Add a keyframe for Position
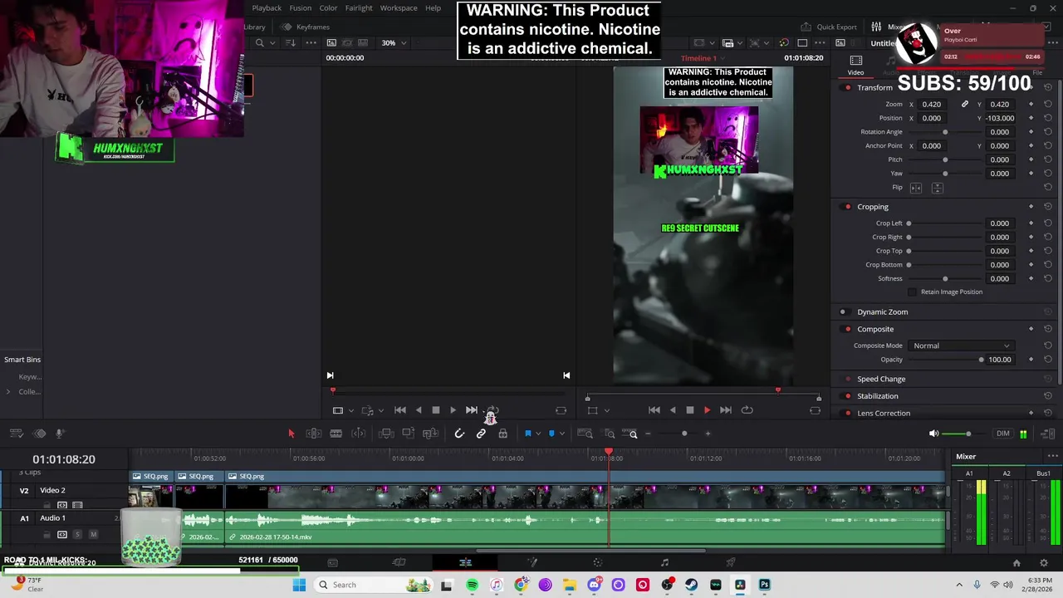The width and height of the screenshot is (1063, 598). pos(1031,118)
